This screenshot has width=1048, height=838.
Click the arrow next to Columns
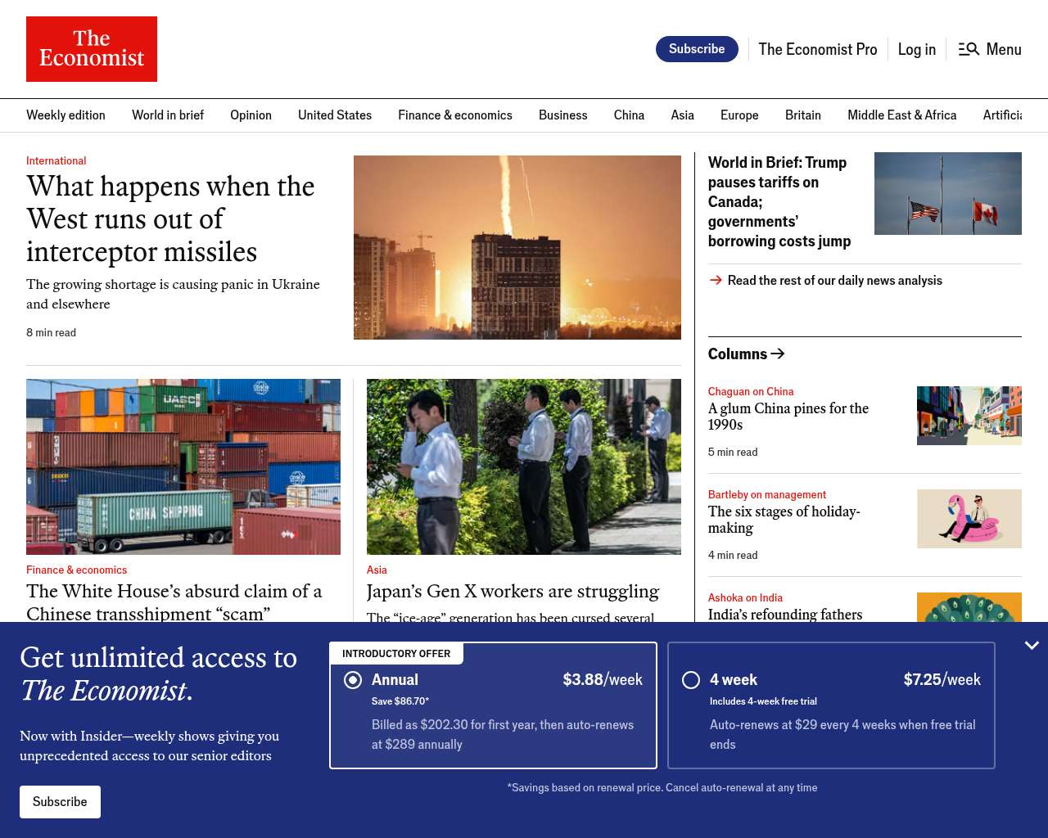click(778, 354)
